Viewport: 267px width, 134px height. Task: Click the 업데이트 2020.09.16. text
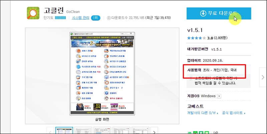click(x=205, y=60)
